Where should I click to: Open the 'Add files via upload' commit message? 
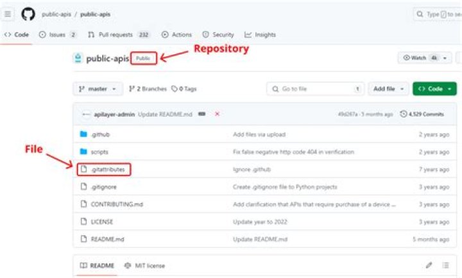click(259, 135)
